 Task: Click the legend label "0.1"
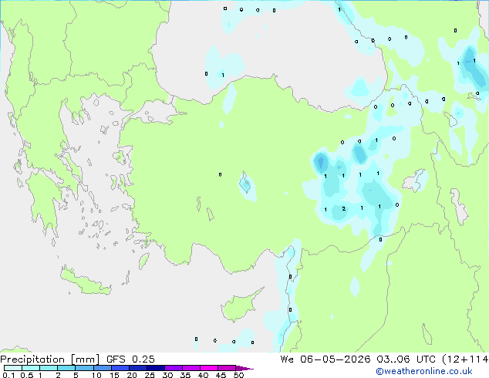pos(8,375)
